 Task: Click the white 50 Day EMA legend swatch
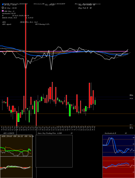click(3, 8)
